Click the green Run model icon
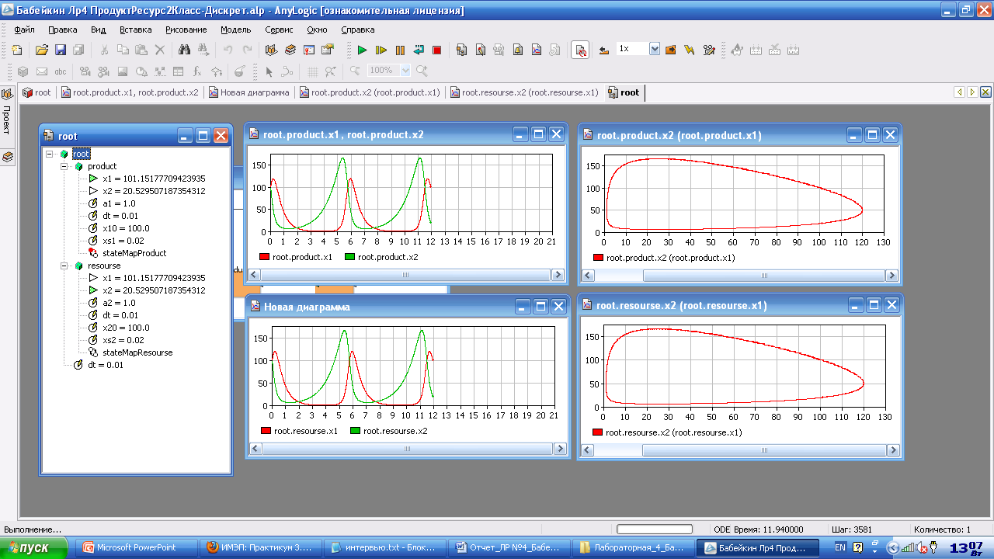 point(362,50)
